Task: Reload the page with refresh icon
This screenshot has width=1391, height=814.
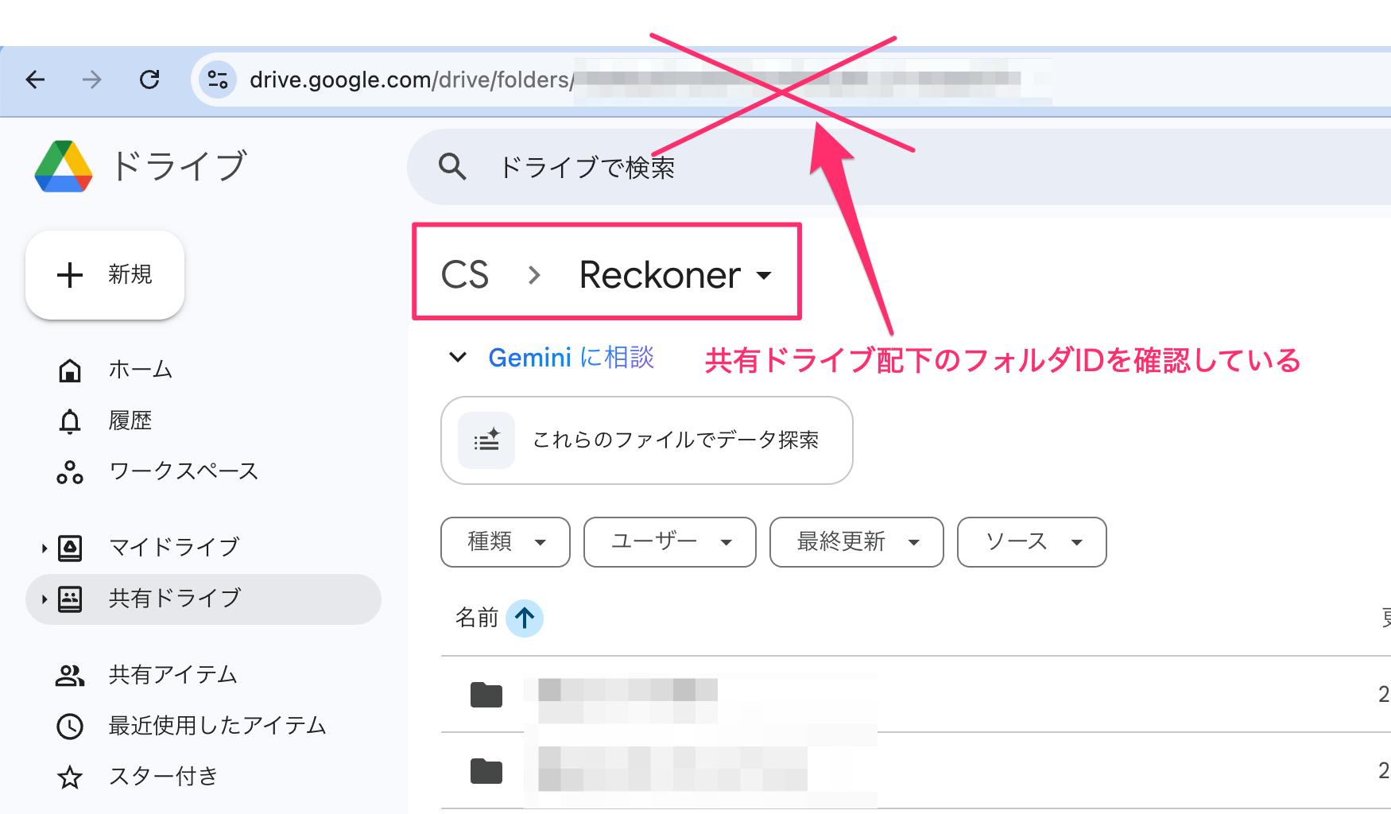Action: point(149,79)
